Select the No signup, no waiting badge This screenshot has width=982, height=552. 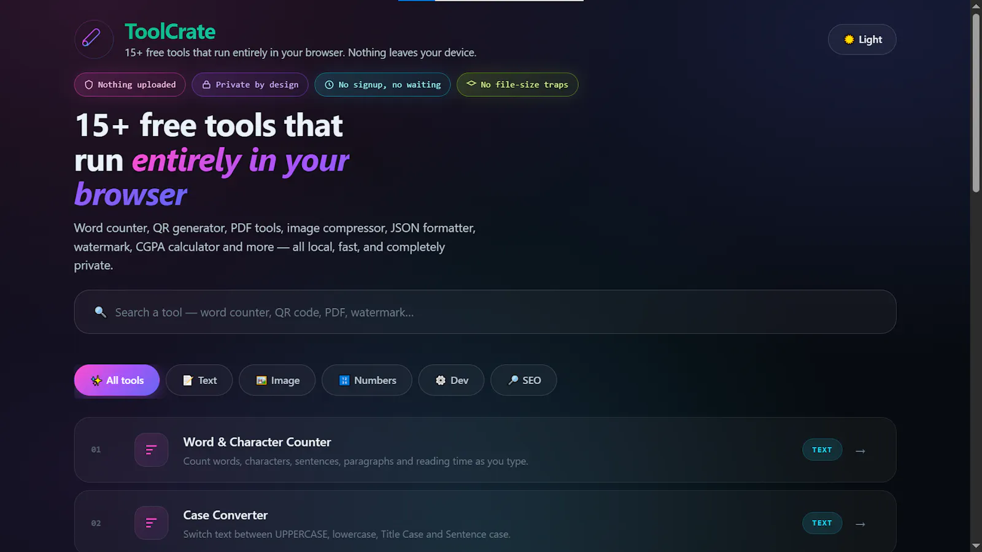coord(382,85)
